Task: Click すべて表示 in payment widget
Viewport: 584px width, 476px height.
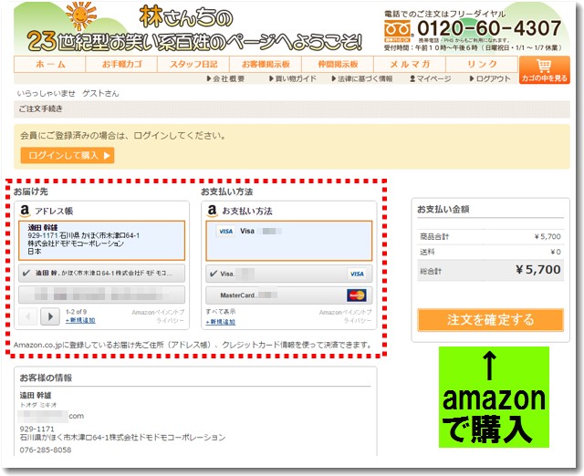Action: [x=221, y=311]
